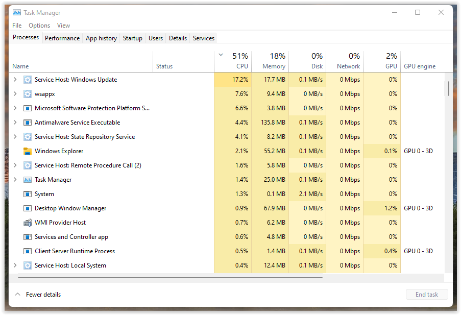The image size is (461, 315).
Task: Click the Client Server Runtime Process icon
Action: [28, 251]
